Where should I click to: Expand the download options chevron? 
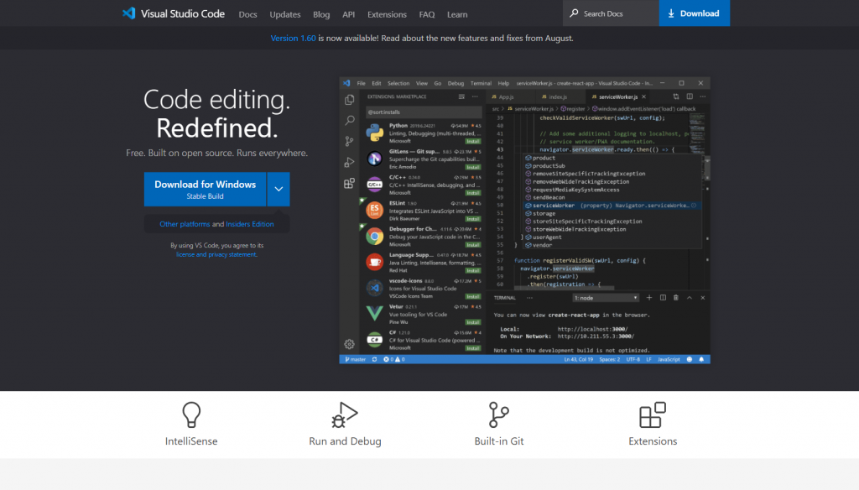click(x=279, y=189)
